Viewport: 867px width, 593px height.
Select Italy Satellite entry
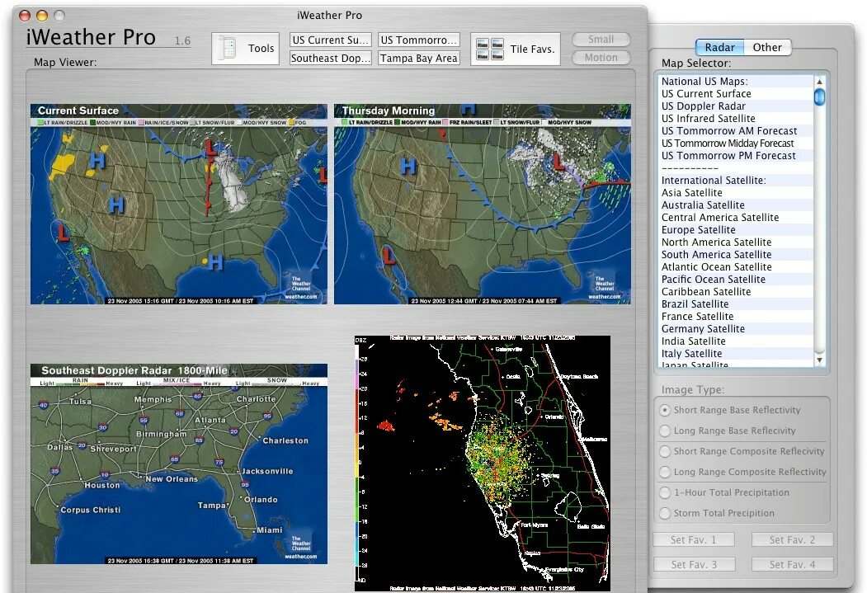click(x=735, y=353)
